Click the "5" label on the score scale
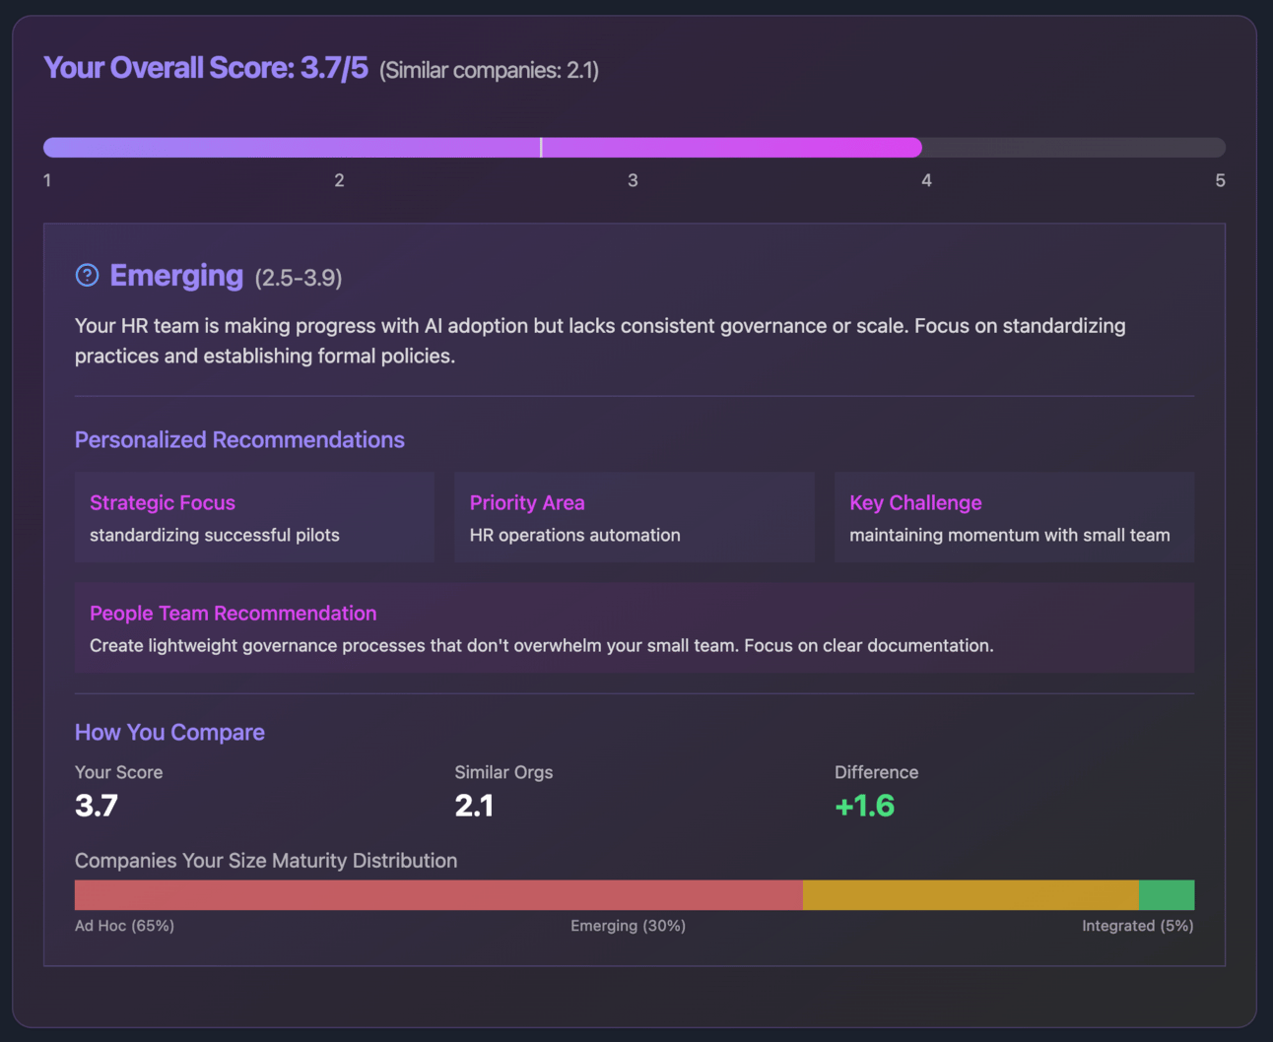The image size is (1273, 1042). tap(1220, 180)
